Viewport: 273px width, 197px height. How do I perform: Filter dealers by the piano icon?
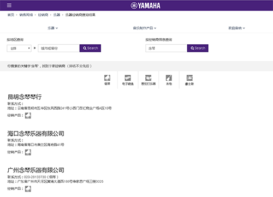click(107, 80)
